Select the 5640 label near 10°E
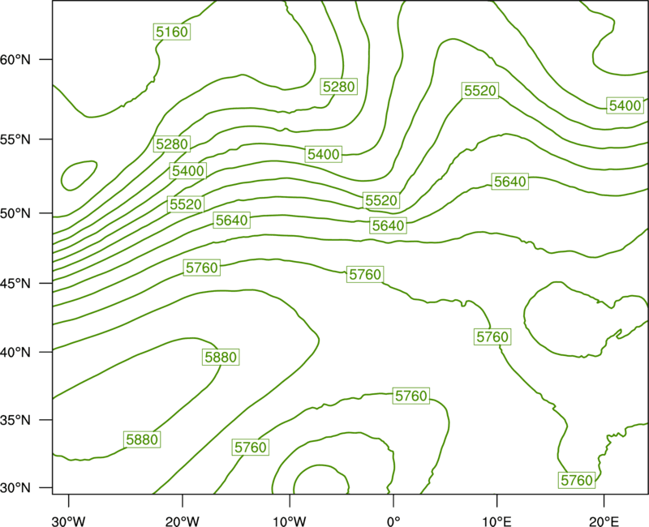Screen dimensions: 649x527 pyautogui.click(x=510, y=181)
